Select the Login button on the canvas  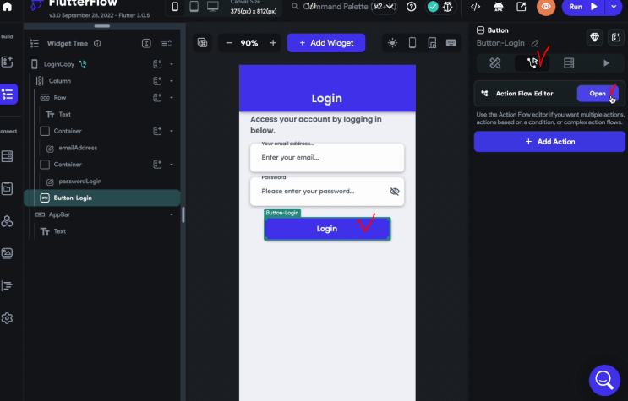point(327,229)
